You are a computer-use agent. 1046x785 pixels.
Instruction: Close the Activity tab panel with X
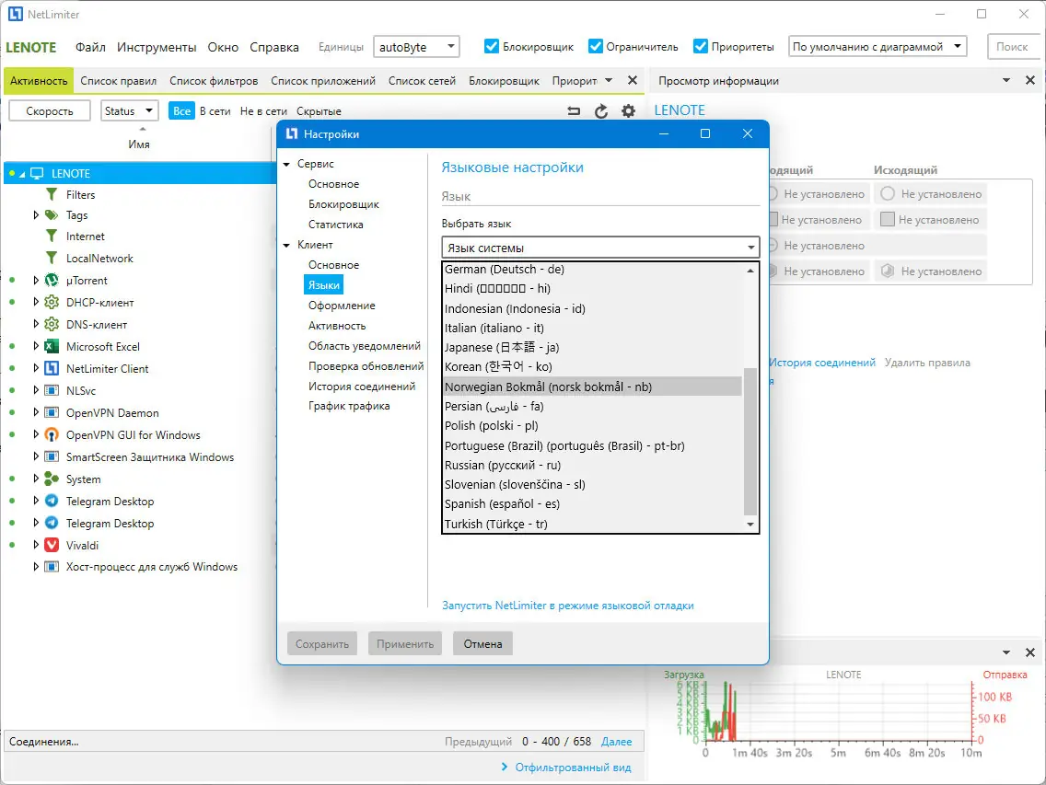click(633, 81)
